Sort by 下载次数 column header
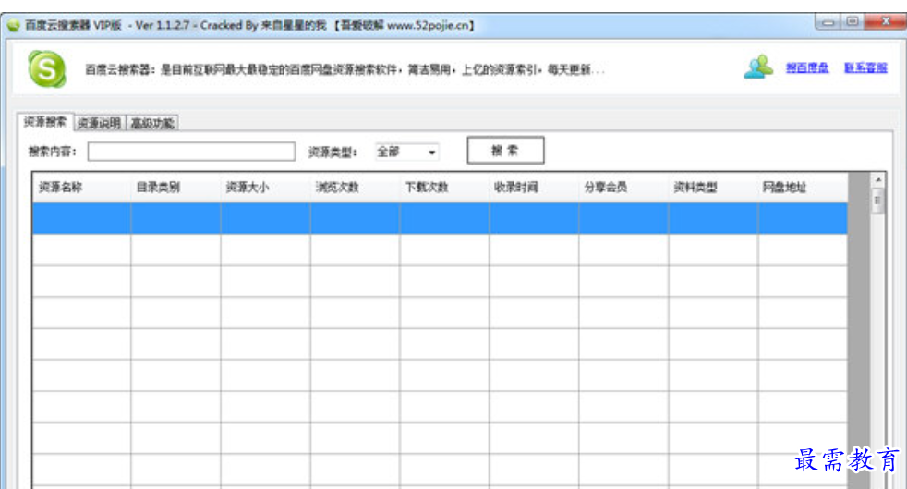This screenshot has width=907, height=489. click(444, 188)
